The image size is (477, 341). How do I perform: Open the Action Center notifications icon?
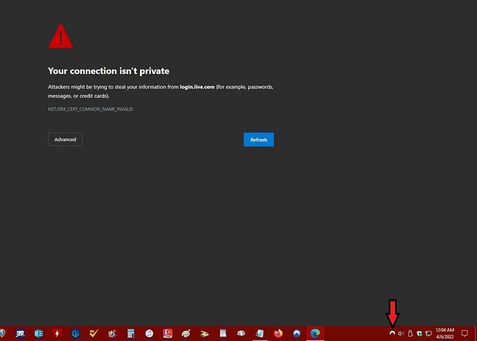(x=464, y=333)
